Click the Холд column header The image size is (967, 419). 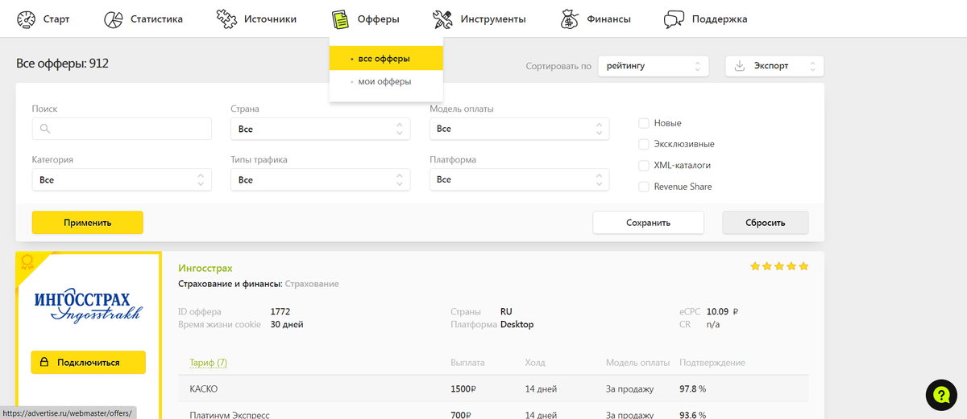coord(535,363)
